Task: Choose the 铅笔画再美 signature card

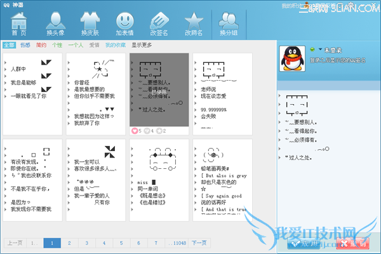Action: 222,180
